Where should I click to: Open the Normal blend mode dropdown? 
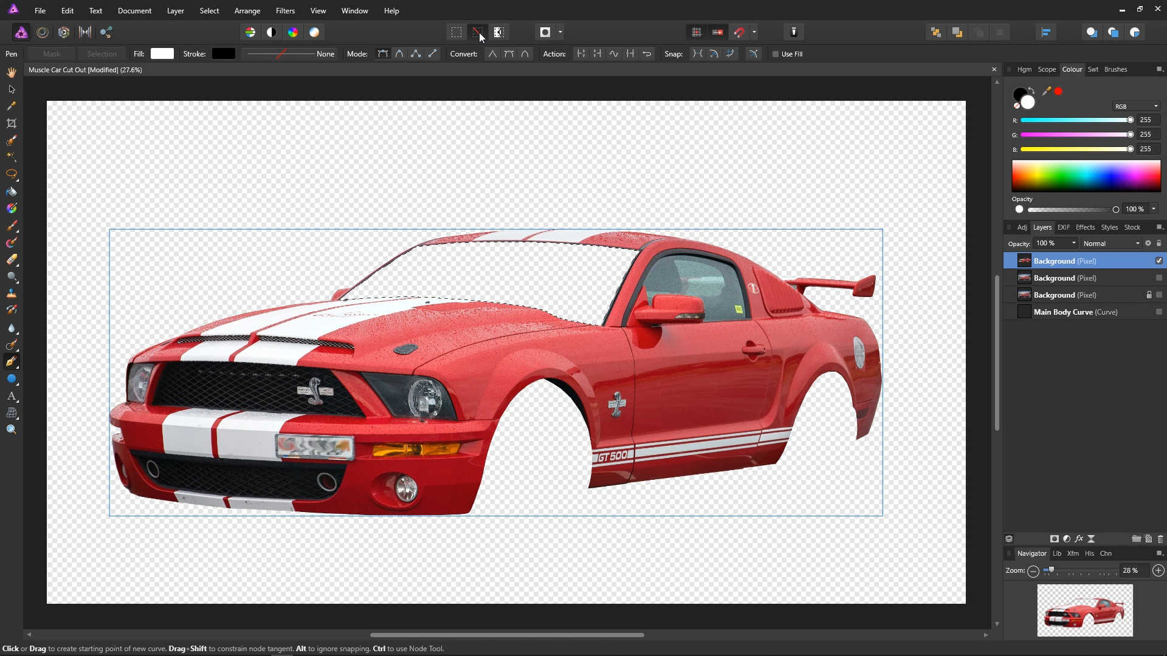[1111, 244]
